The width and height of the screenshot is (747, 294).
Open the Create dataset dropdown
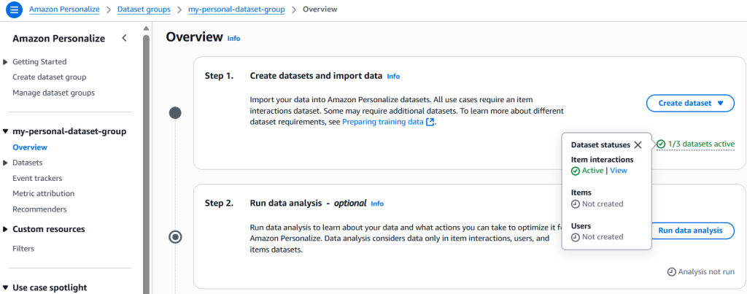tap(690, 103)
